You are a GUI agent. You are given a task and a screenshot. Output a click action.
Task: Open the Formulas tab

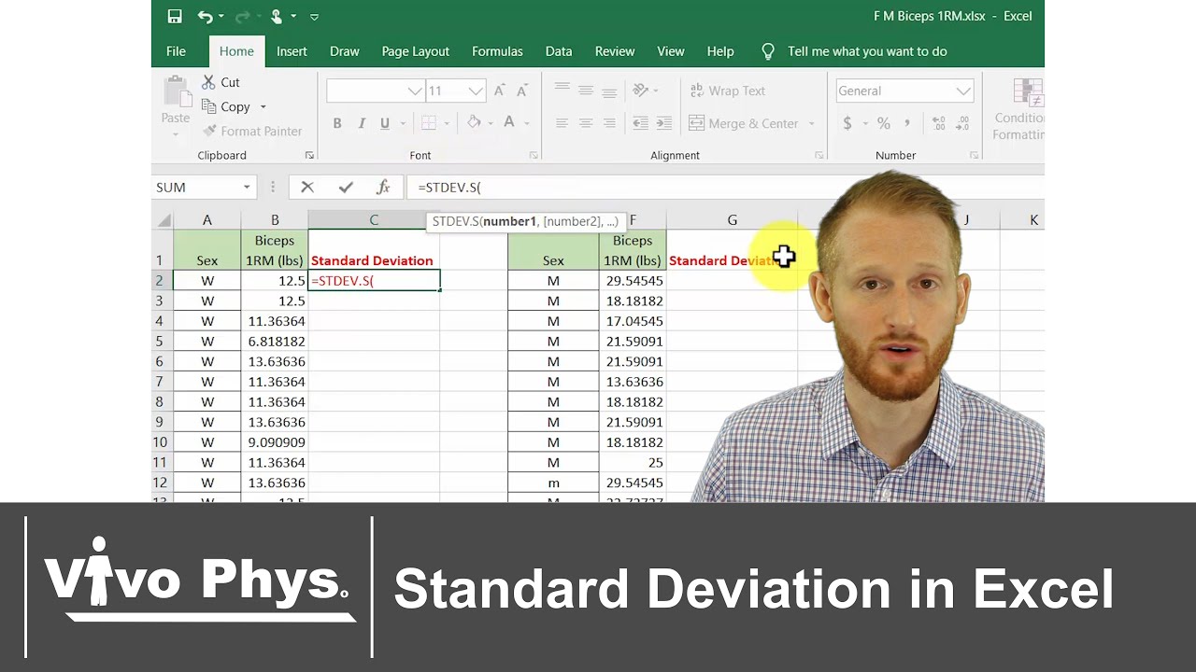pyautogui.click(x=497, y=51)
